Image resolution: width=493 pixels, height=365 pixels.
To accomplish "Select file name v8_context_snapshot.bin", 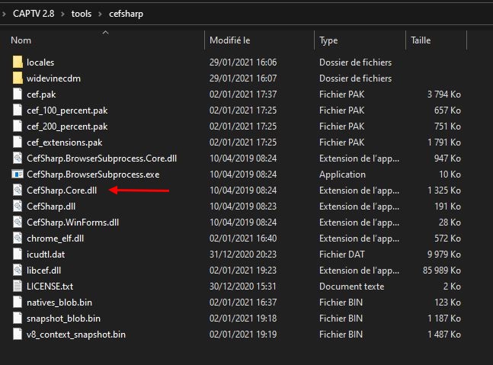I will (x=76, y=335).
